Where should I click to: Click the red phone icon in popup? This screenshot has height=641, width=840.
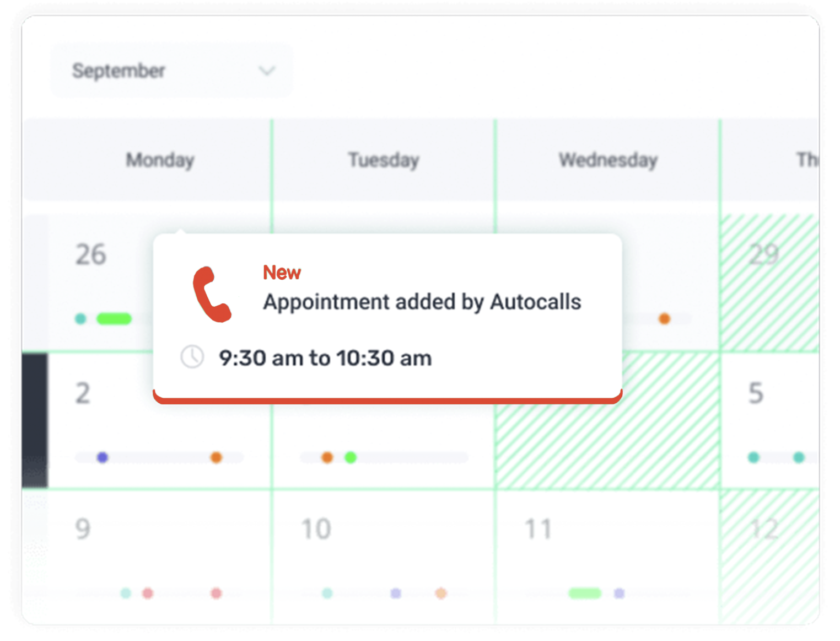coord(212,294)
